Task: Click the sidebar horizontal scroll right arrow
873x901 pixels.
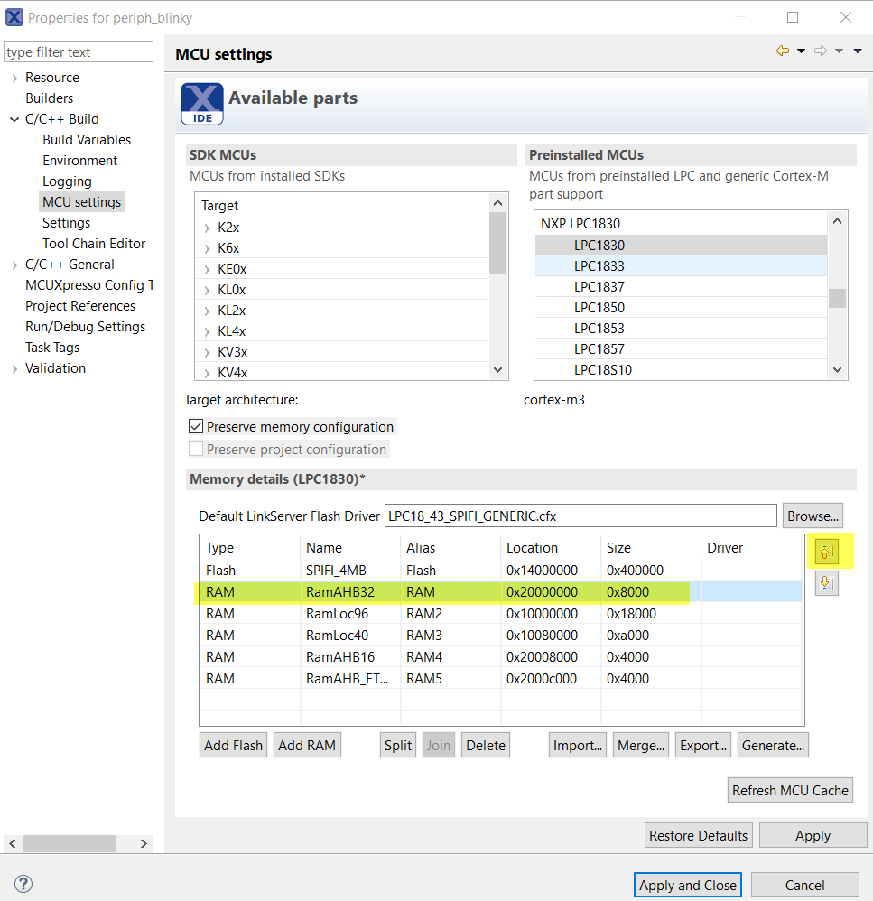Action: [144, 843]
